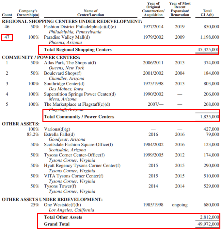Click the 290,000 GLA value
222x231 pixels.
click(211, 166)
